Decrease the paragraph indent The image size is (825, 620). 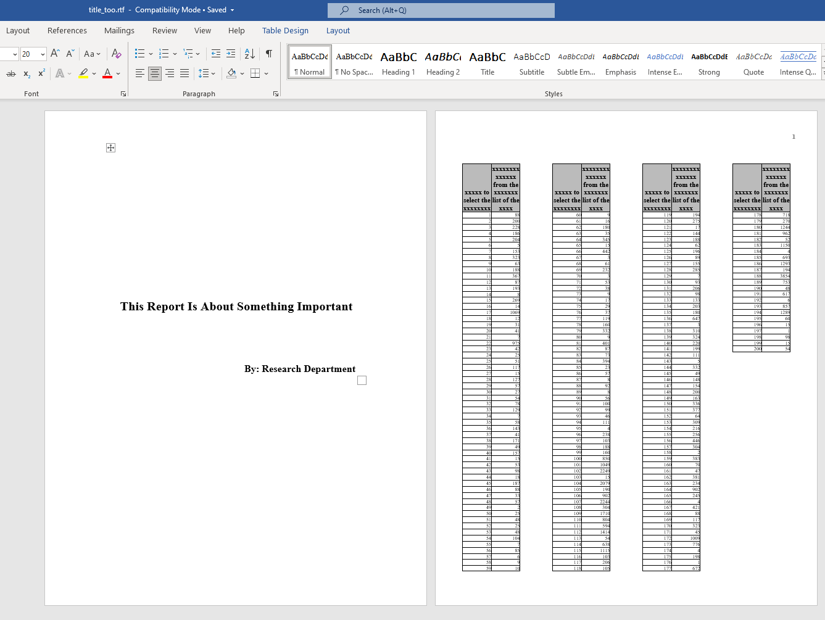[215, 54]
